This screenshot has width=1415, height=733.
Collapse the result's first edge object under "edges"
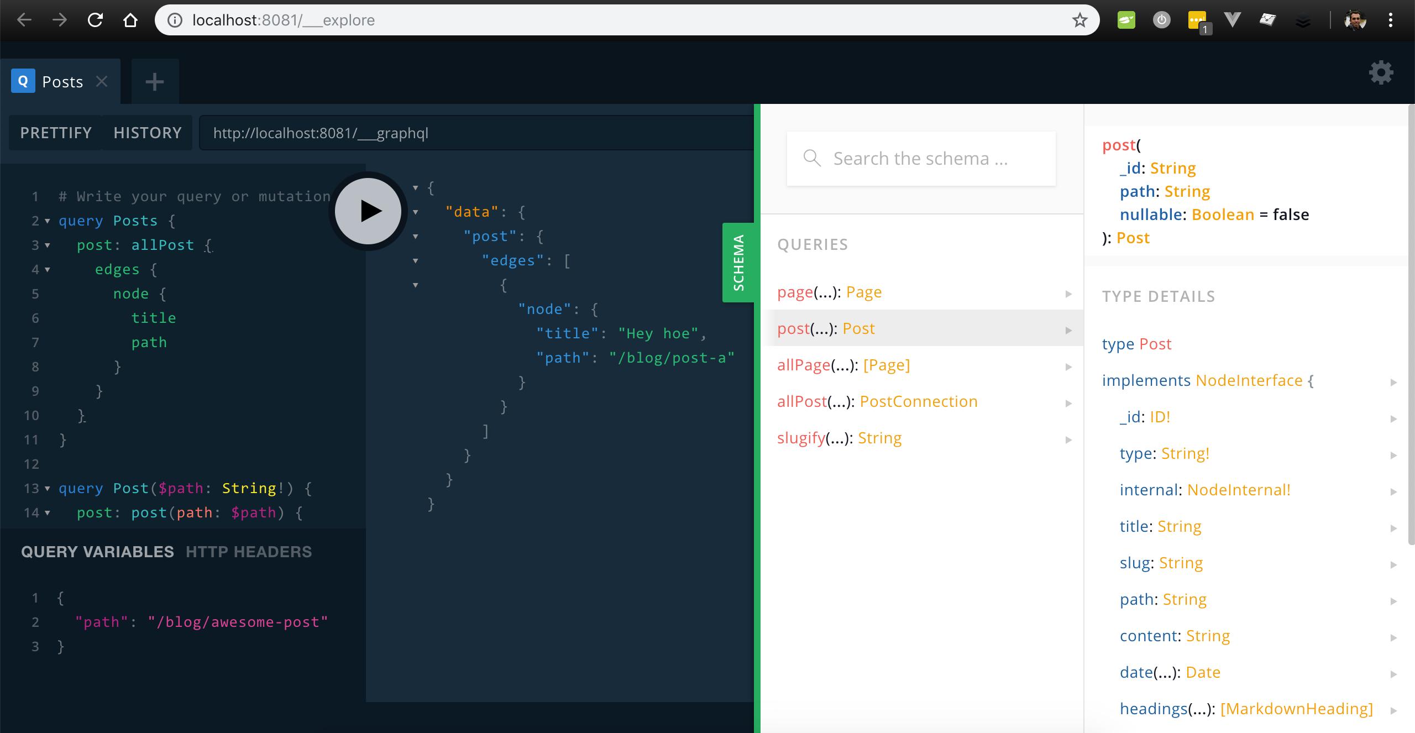click(x=416, y=285)
